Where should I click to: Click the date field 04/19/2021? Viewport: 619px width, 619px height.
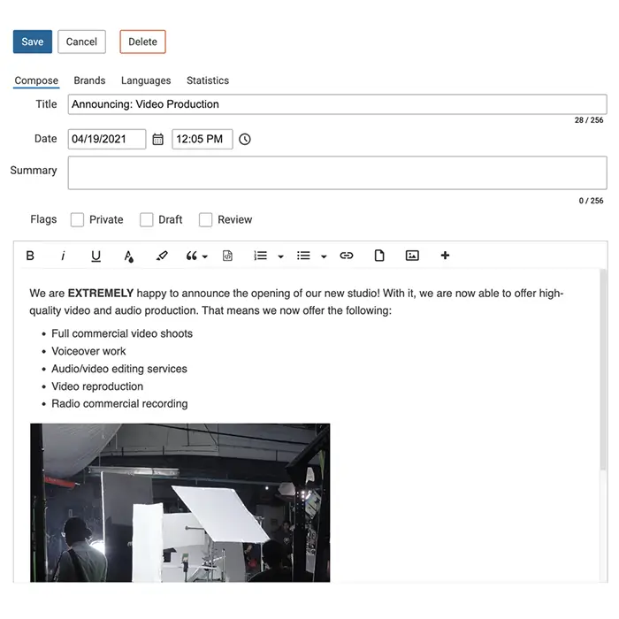[107, 139]
